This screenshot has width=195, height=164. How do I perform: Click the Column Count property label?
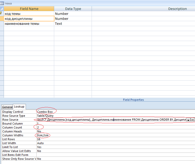pyautogui.click(x=12, y=127)
